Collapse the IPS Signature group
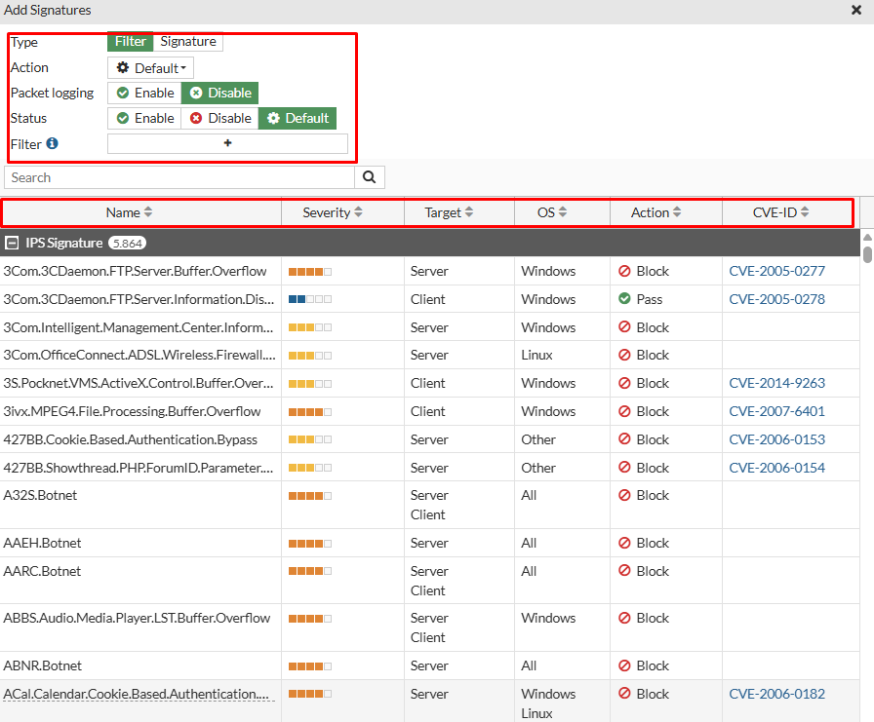The height and width of the screenshot is (722, 874). click(12, 243)
